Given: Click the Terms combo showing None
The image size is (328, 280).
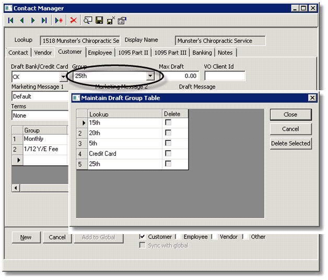Looking at the screenshot, I should pyautogui.click(x=40, y=115).
